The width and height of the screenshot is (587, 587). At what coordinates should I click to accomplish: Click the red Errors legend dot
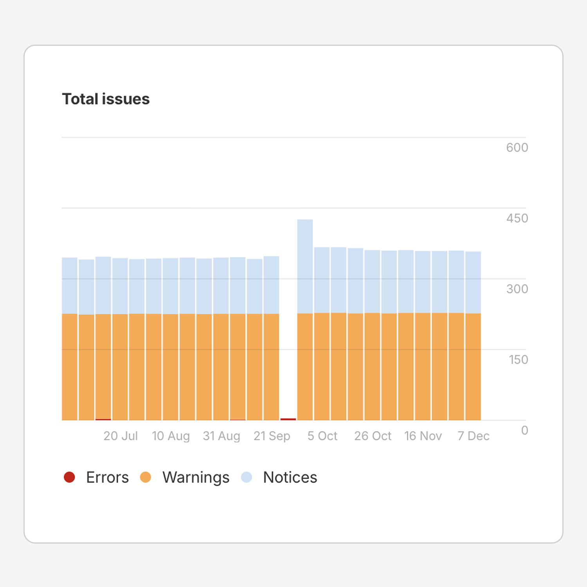[70, 477]
